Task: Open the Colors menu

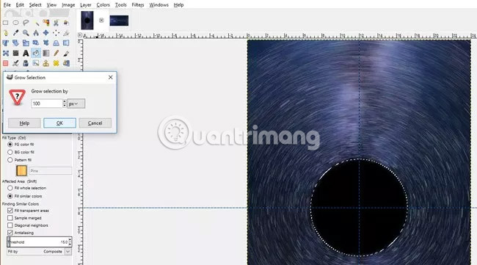Action: pyautogui.click(x=103, y=5)
